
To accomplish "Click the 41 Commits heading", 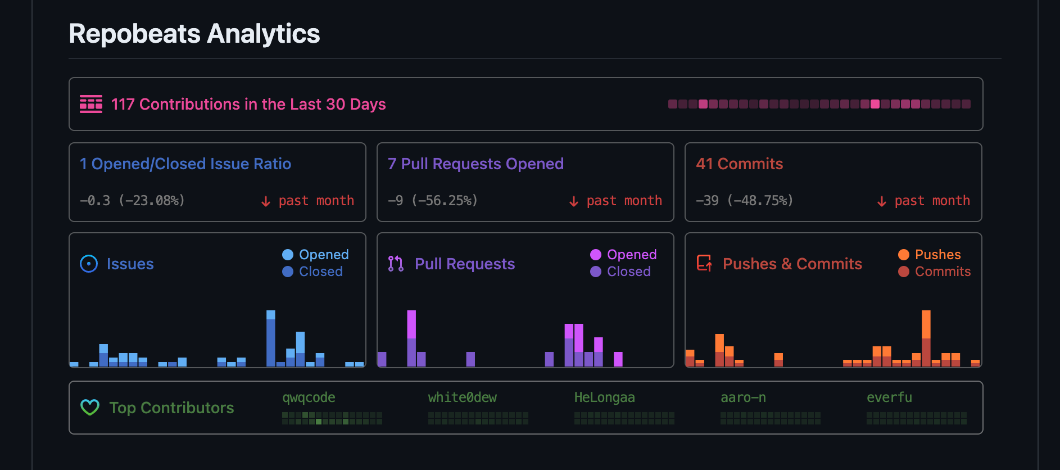I will click(x=739, y=164).
